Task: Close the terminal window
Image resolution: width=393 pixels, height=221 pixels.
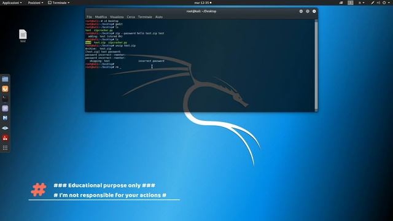Action: [x=314, y=11]
